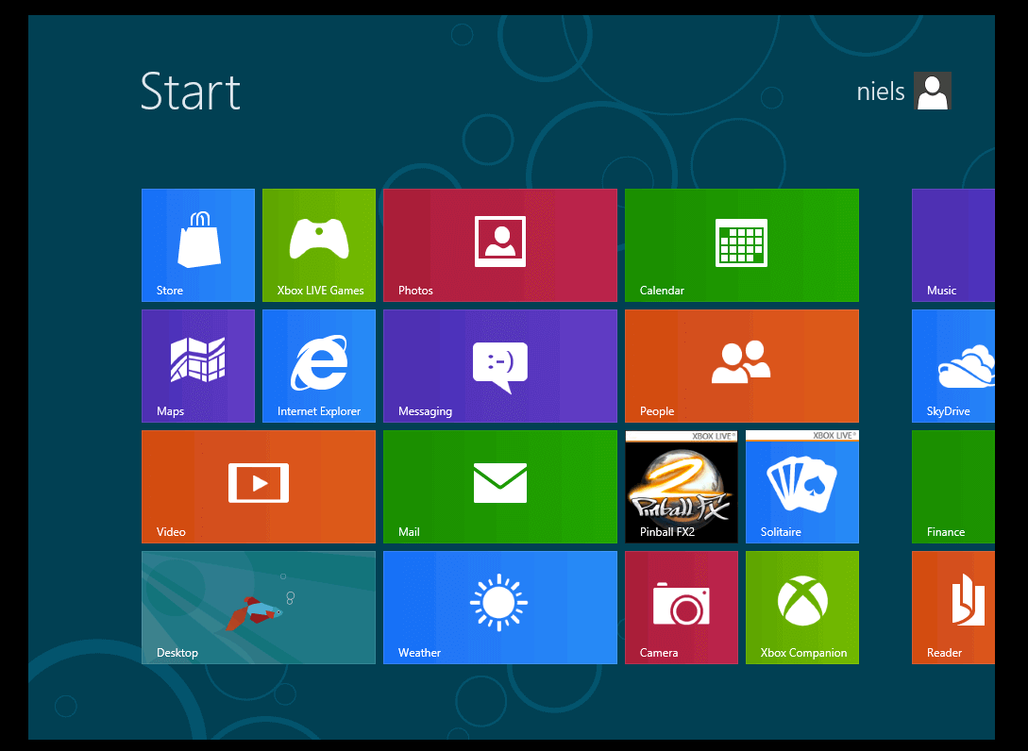Open the Reader tile

click(x=953, y=608)
